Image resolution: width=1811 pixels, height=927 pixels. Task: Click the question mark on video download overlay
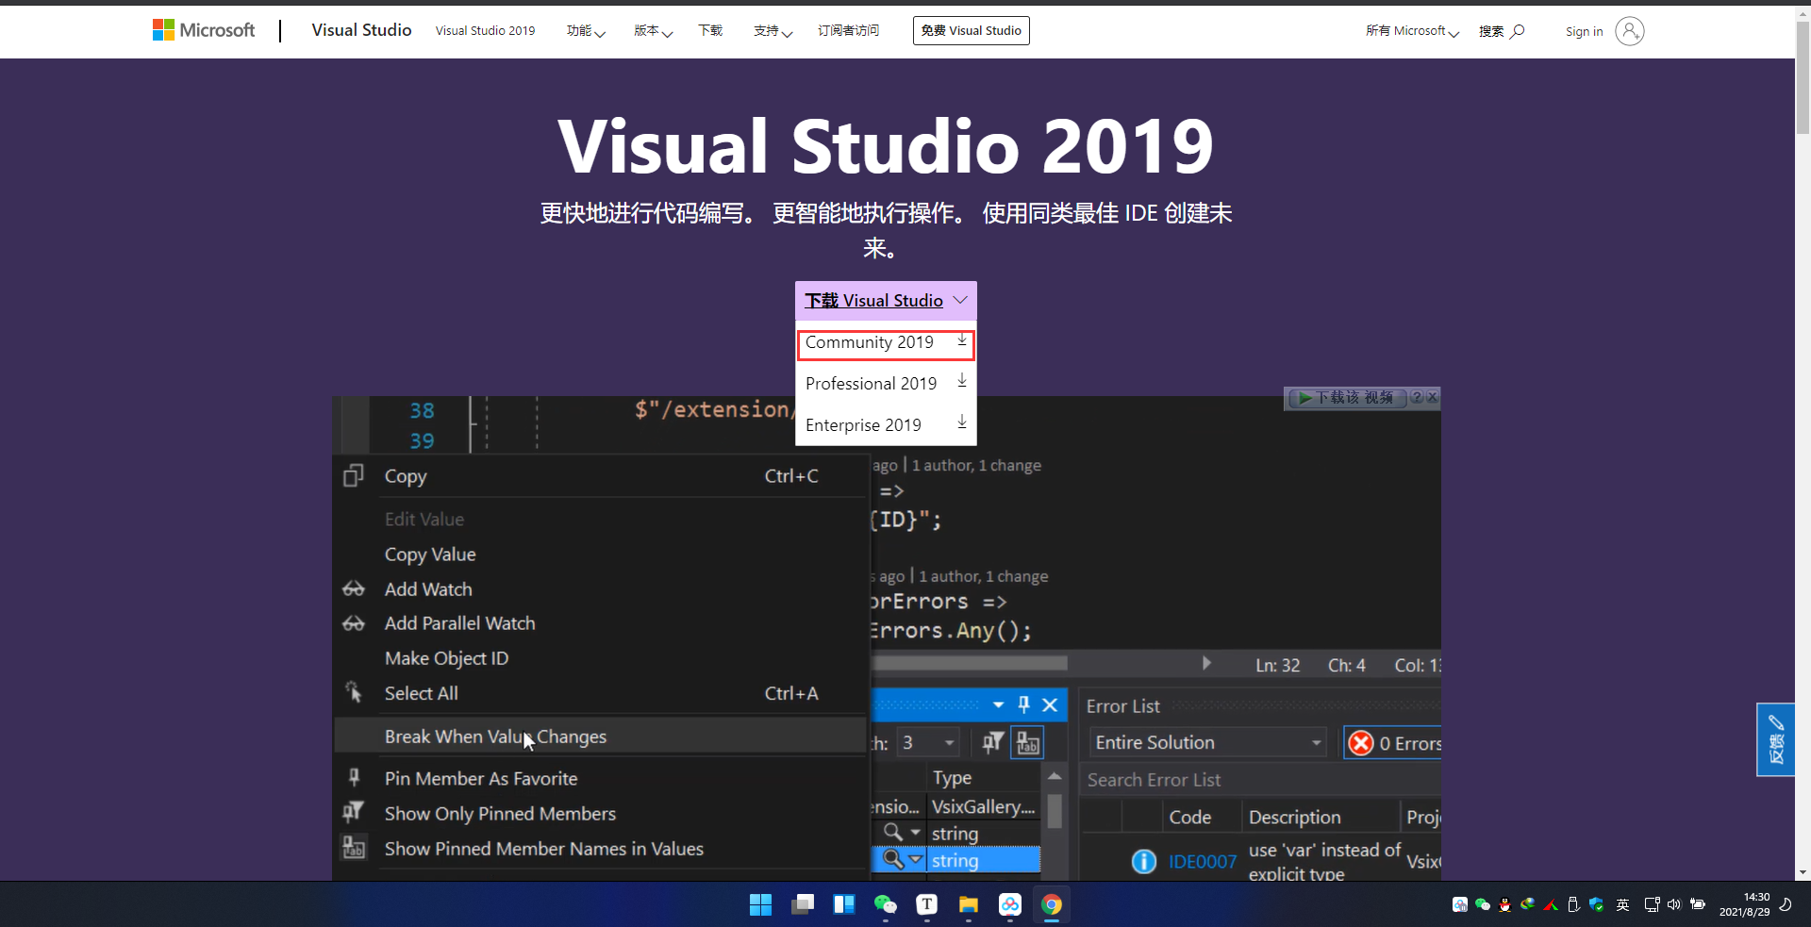(1417, 398)
